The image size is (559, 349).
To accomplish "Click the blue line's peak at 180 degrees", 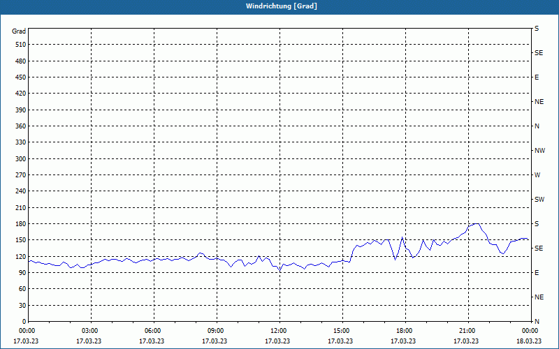I will click(x=476, y=223).
